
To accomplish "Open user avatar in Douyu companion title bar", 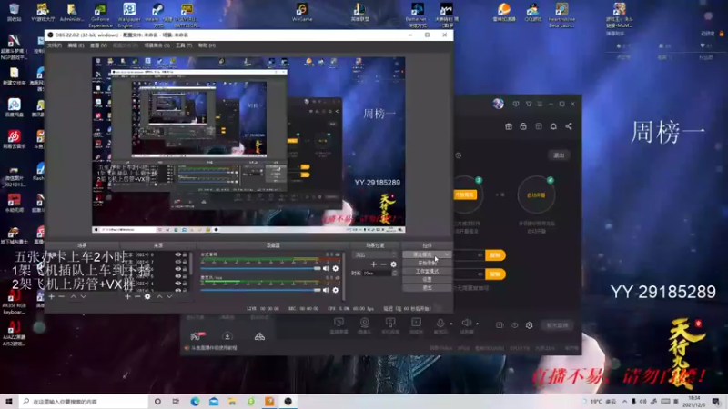I will pos(498,104).
